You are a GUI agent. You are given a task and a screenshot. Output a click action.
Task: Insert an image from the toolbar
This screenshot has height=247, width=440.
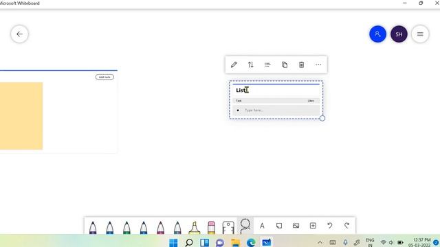296,226
